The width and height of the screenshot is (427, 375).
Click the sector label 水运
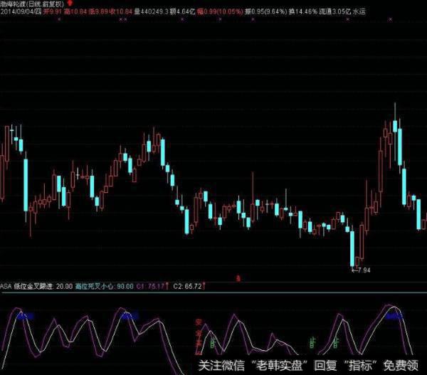coord(359,11)
